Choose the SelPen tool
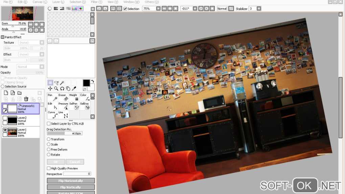Image resolution: width=345 pixels, height=194 pixels. click(74, 106)
